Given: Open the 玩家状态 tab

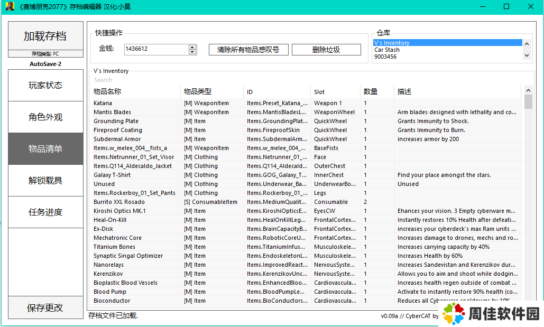Looking at the screenshot, I should [x=45, y=85].
